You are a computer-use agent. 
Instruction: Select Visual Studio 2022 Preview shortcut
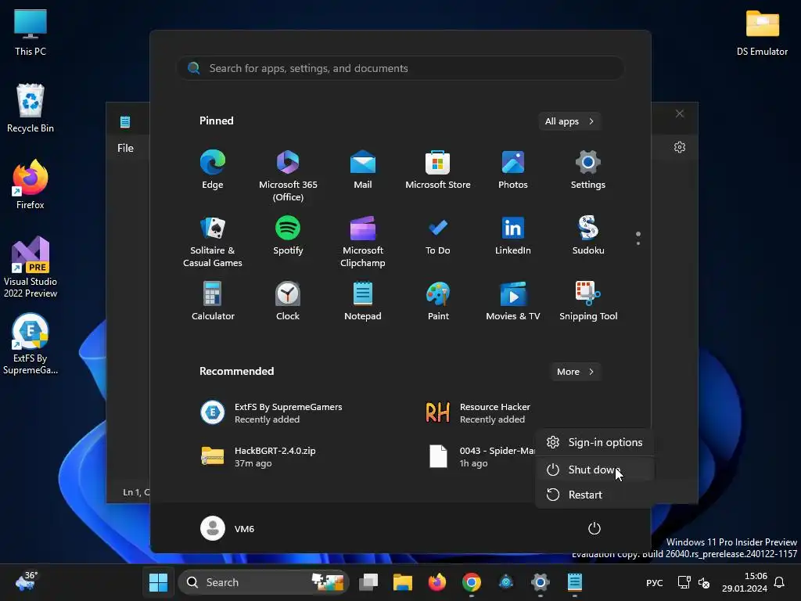tap(31, 267)
